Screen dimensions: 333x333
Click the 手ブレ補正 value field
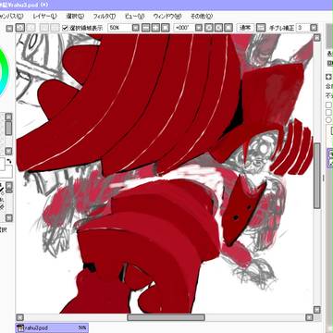(x=302, y=28)
